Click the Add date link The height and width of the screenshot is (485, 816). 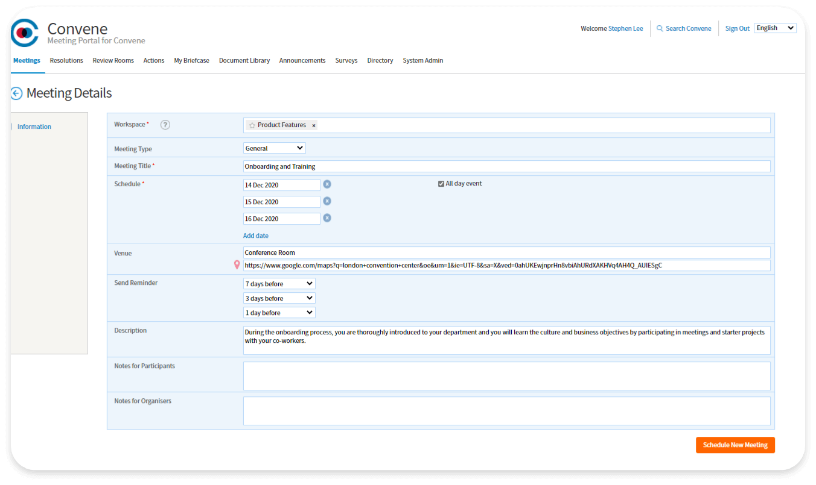(x=256, y=236)
